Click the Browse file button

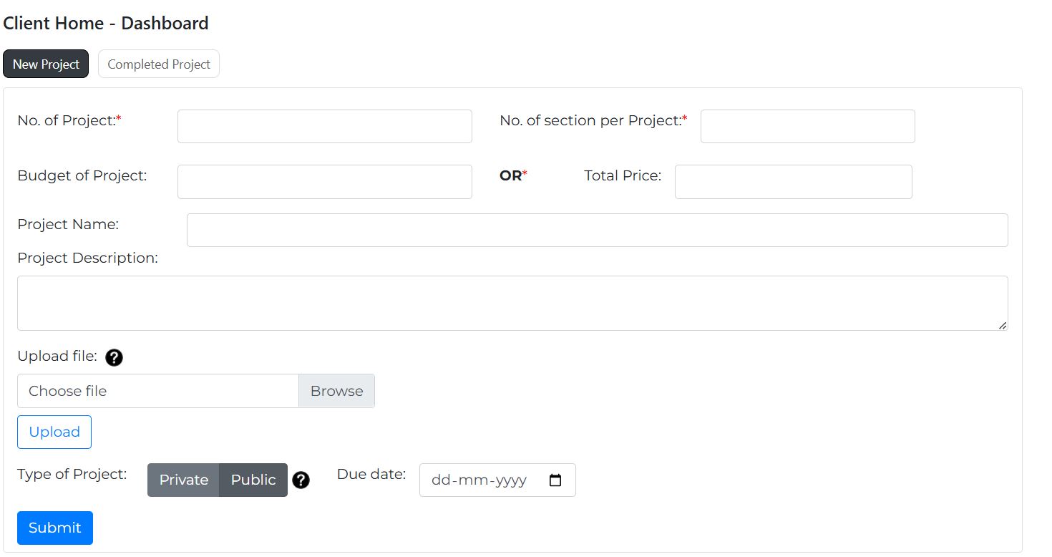tap(336, 391)
